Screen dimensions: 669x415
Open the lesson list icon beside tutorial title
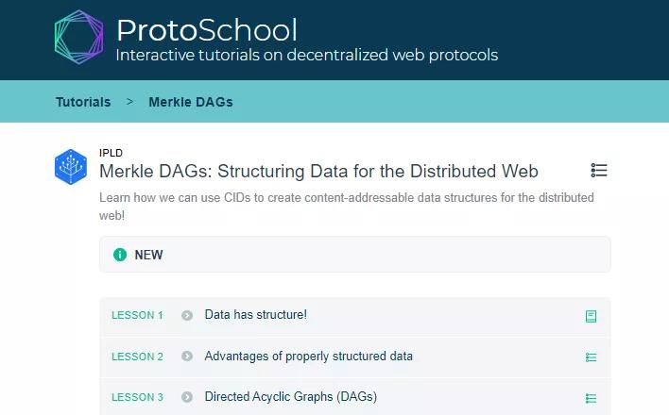[x=599, y=170]
